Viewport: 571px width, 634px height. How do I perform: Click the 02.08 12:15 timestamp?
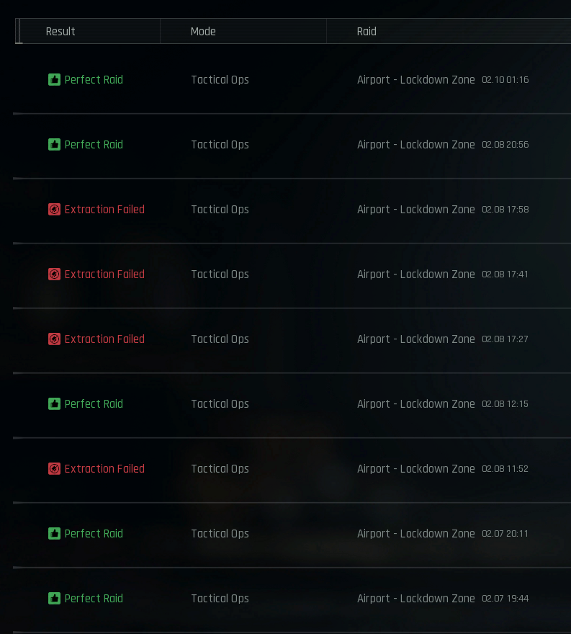coord(505,404)
